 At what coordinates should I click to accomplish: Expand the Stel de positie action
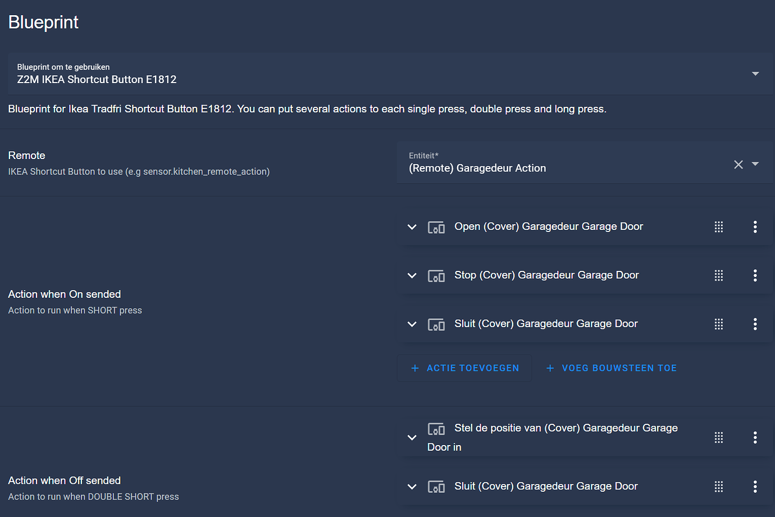pyautogui.click(x=412, y=437)
